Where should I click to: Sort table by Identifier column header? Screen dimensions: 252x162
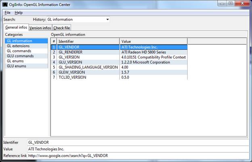88,41
